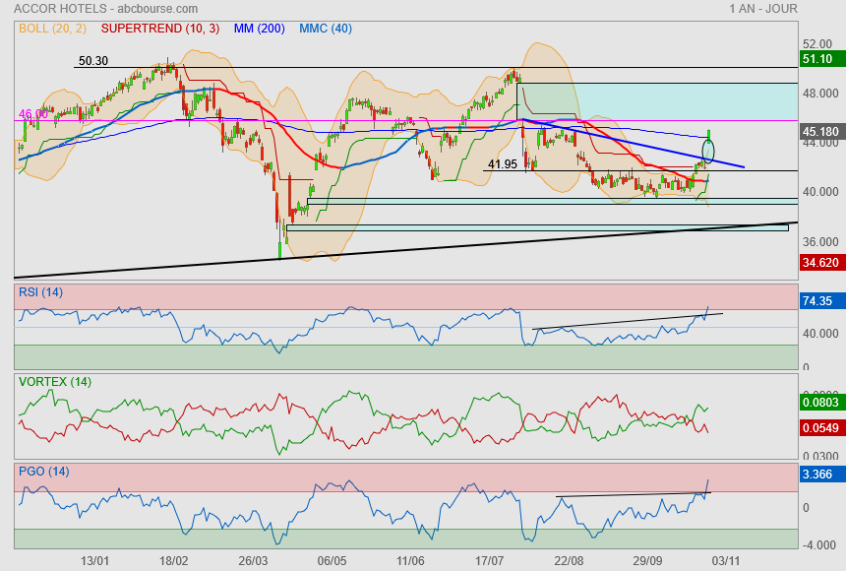Click the RSI (14) panel label
This screenshot has width=846, height=571.
pyautogui.click(x=40, y=291)
